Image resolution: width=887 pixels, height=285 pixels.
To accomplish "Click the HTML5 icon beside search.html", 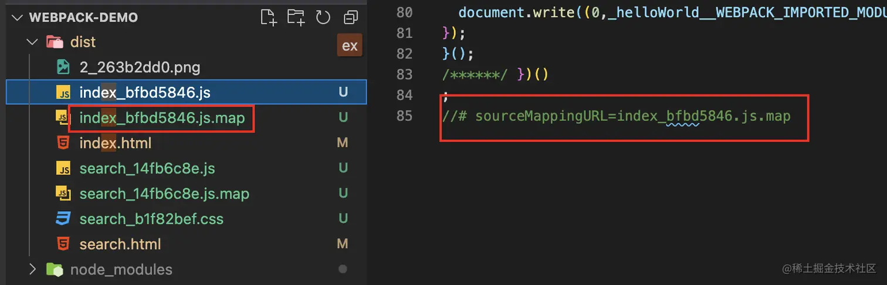I will 63,244.
